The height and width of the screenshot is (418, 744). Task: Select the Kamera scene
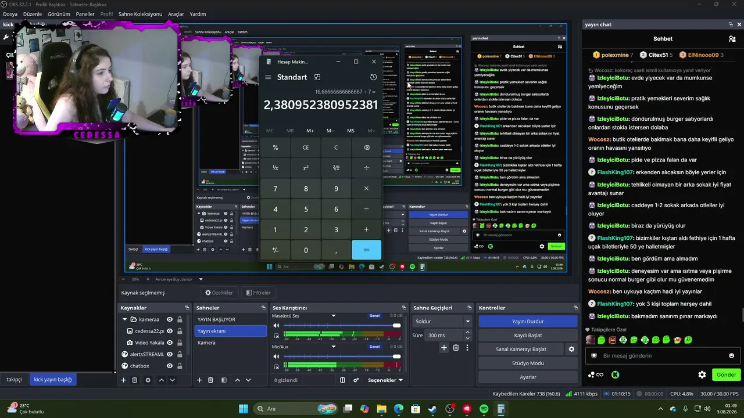click(231, 343)
